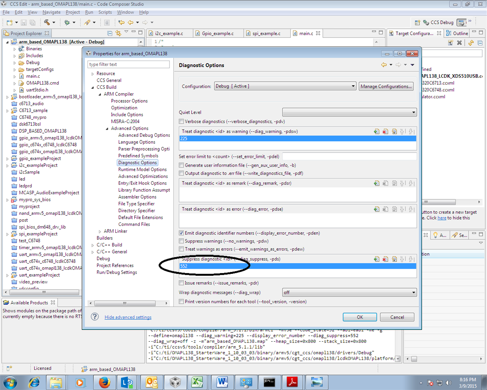The width and height of the screenshot is (487, 390).
Task: Expand the Binaries folder in the Project Explorer
Action: [15, 49]
